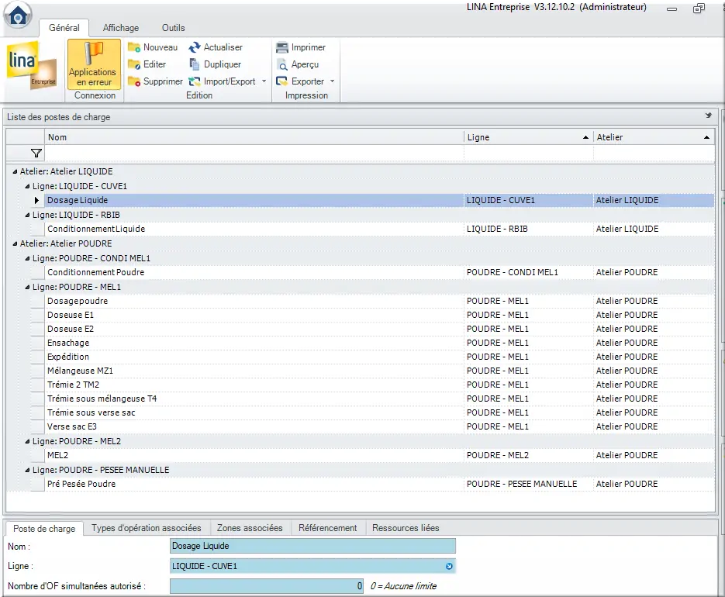Open the Référencement tab
The image size is (725, 597).
tap(327, 528)
